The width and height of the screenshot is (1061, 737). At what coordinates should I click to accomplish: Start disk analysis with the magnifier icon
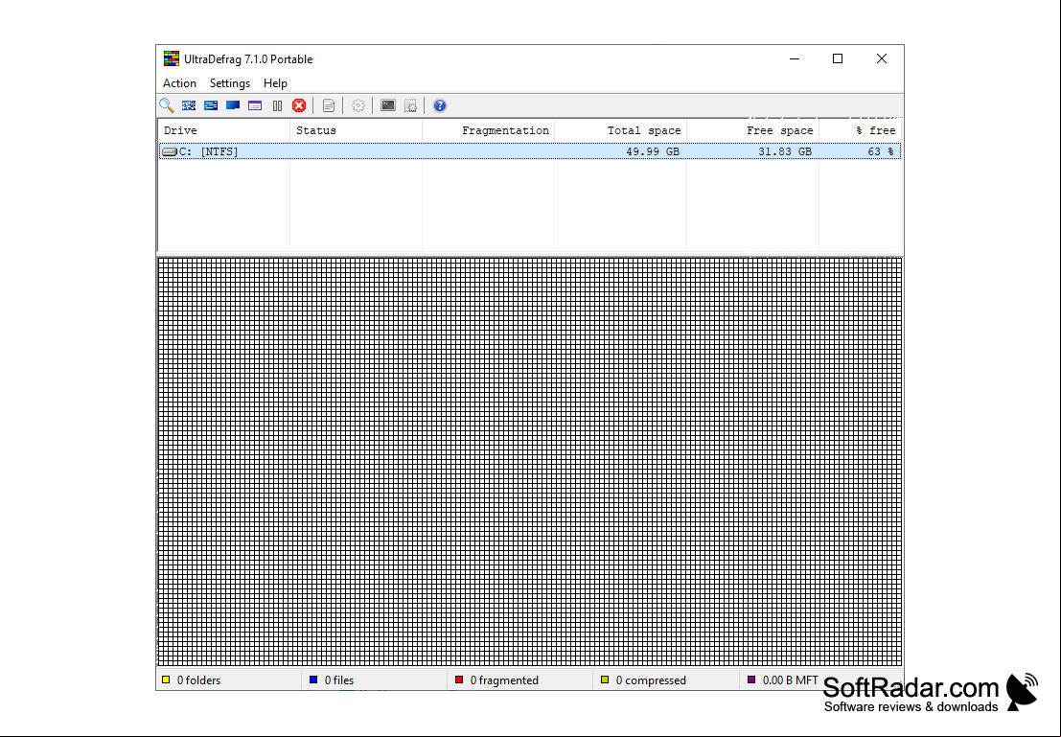point(167,105)
